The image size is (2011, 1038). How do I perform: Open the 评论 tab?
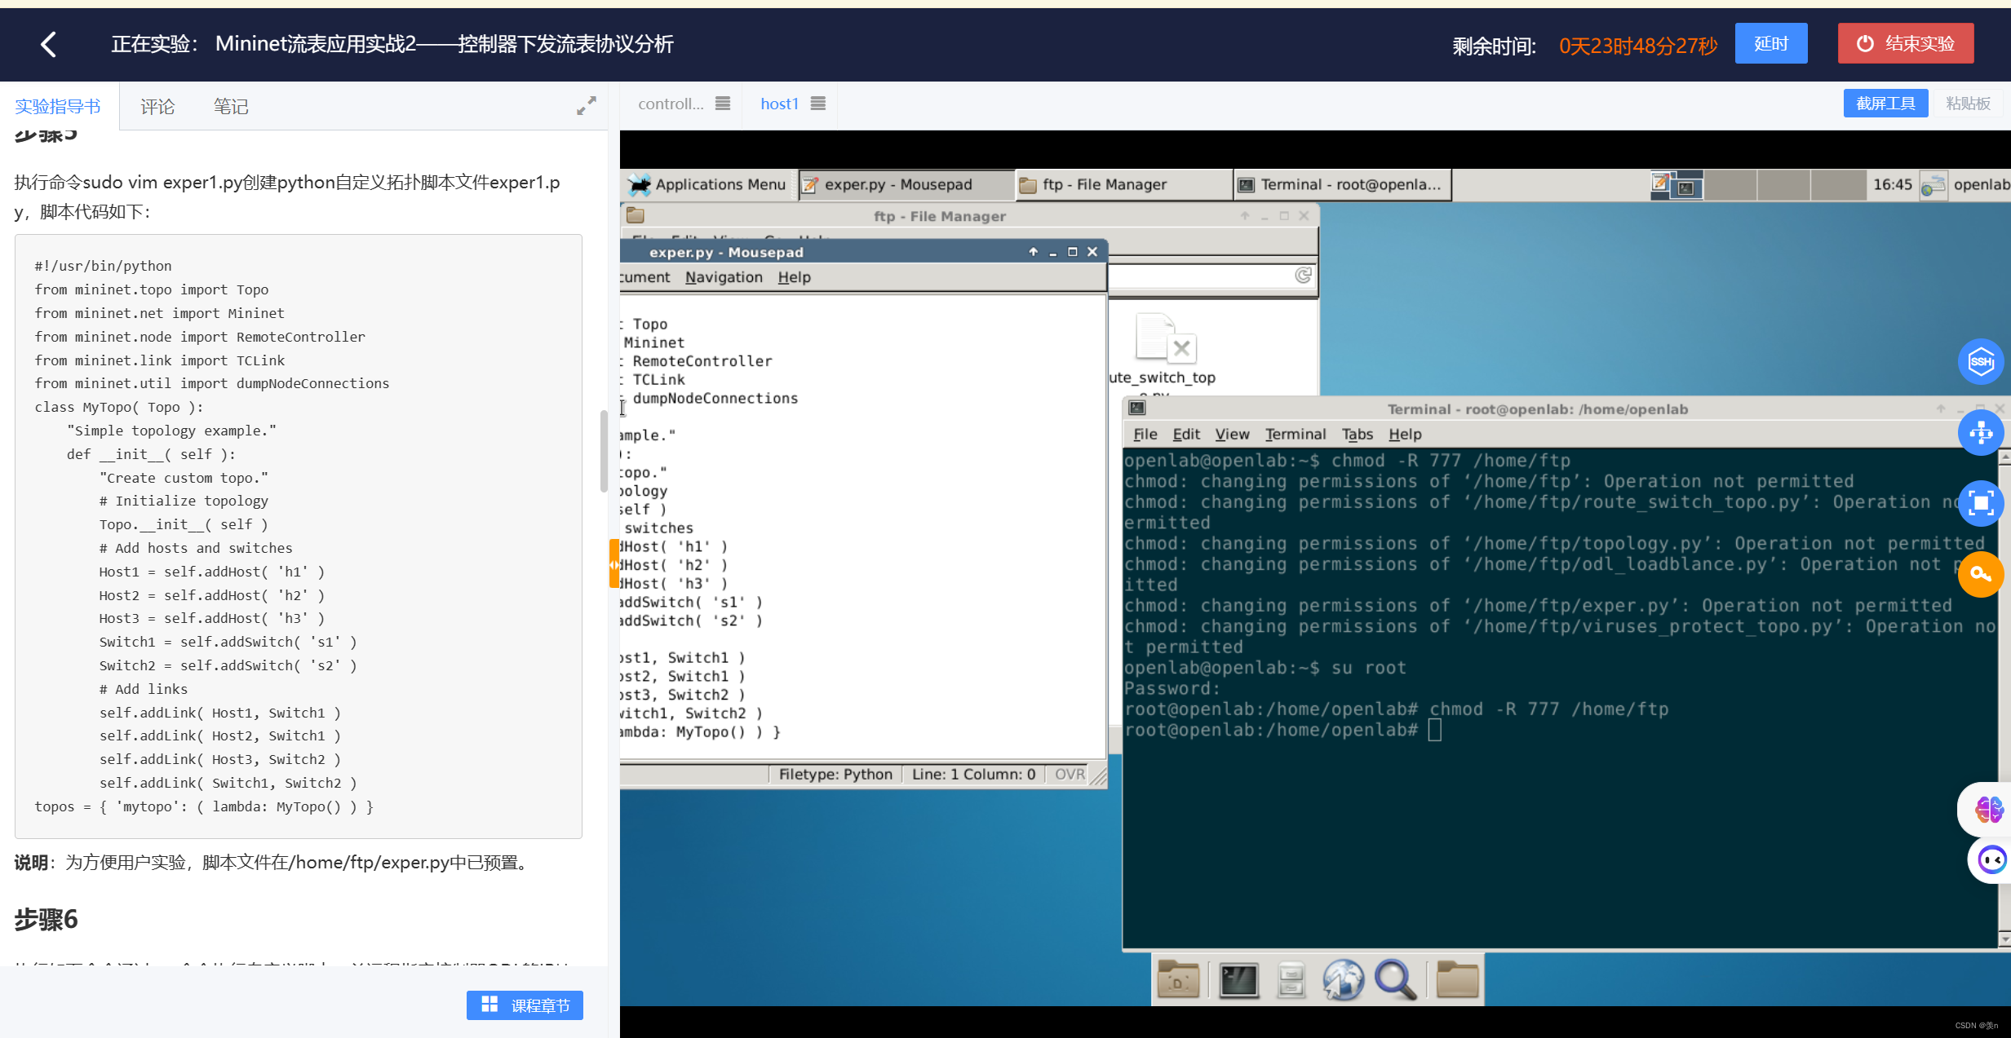coord(157,107)
